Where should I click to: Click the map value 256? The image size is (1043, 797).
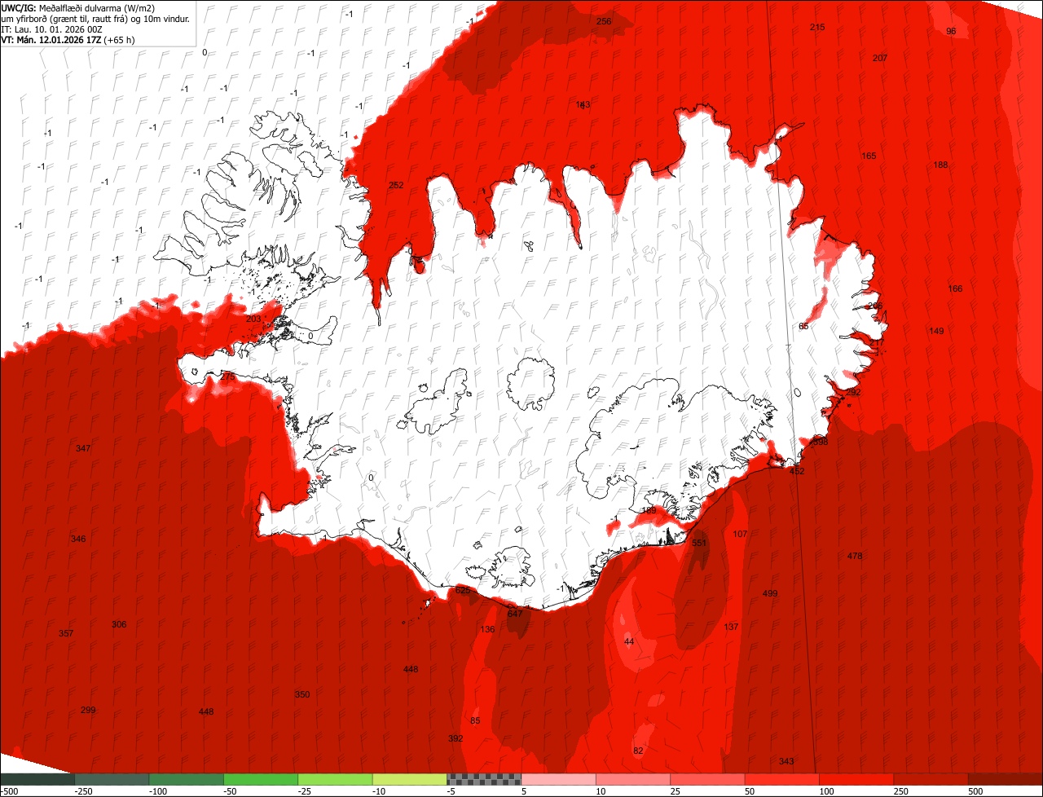(x=604, y=21)
